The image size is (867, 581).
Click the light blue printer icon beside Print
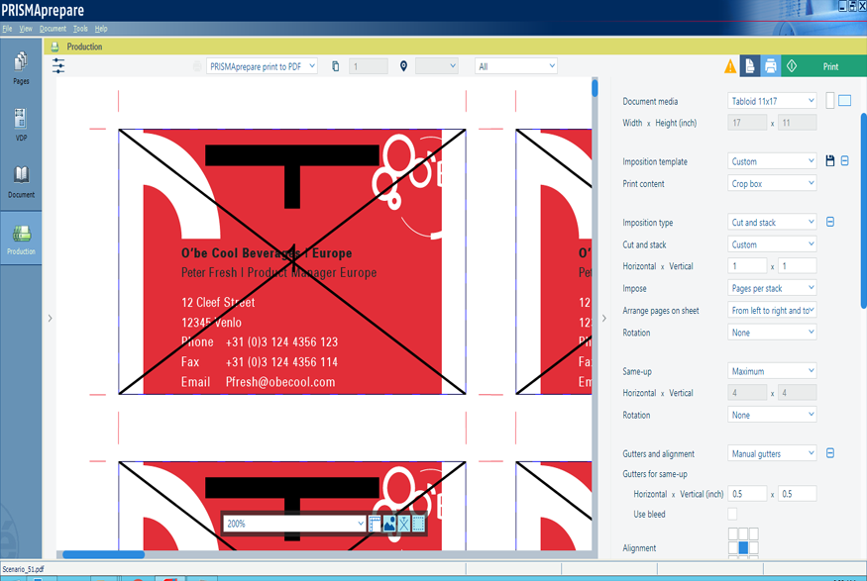click(x=770, y=66)
